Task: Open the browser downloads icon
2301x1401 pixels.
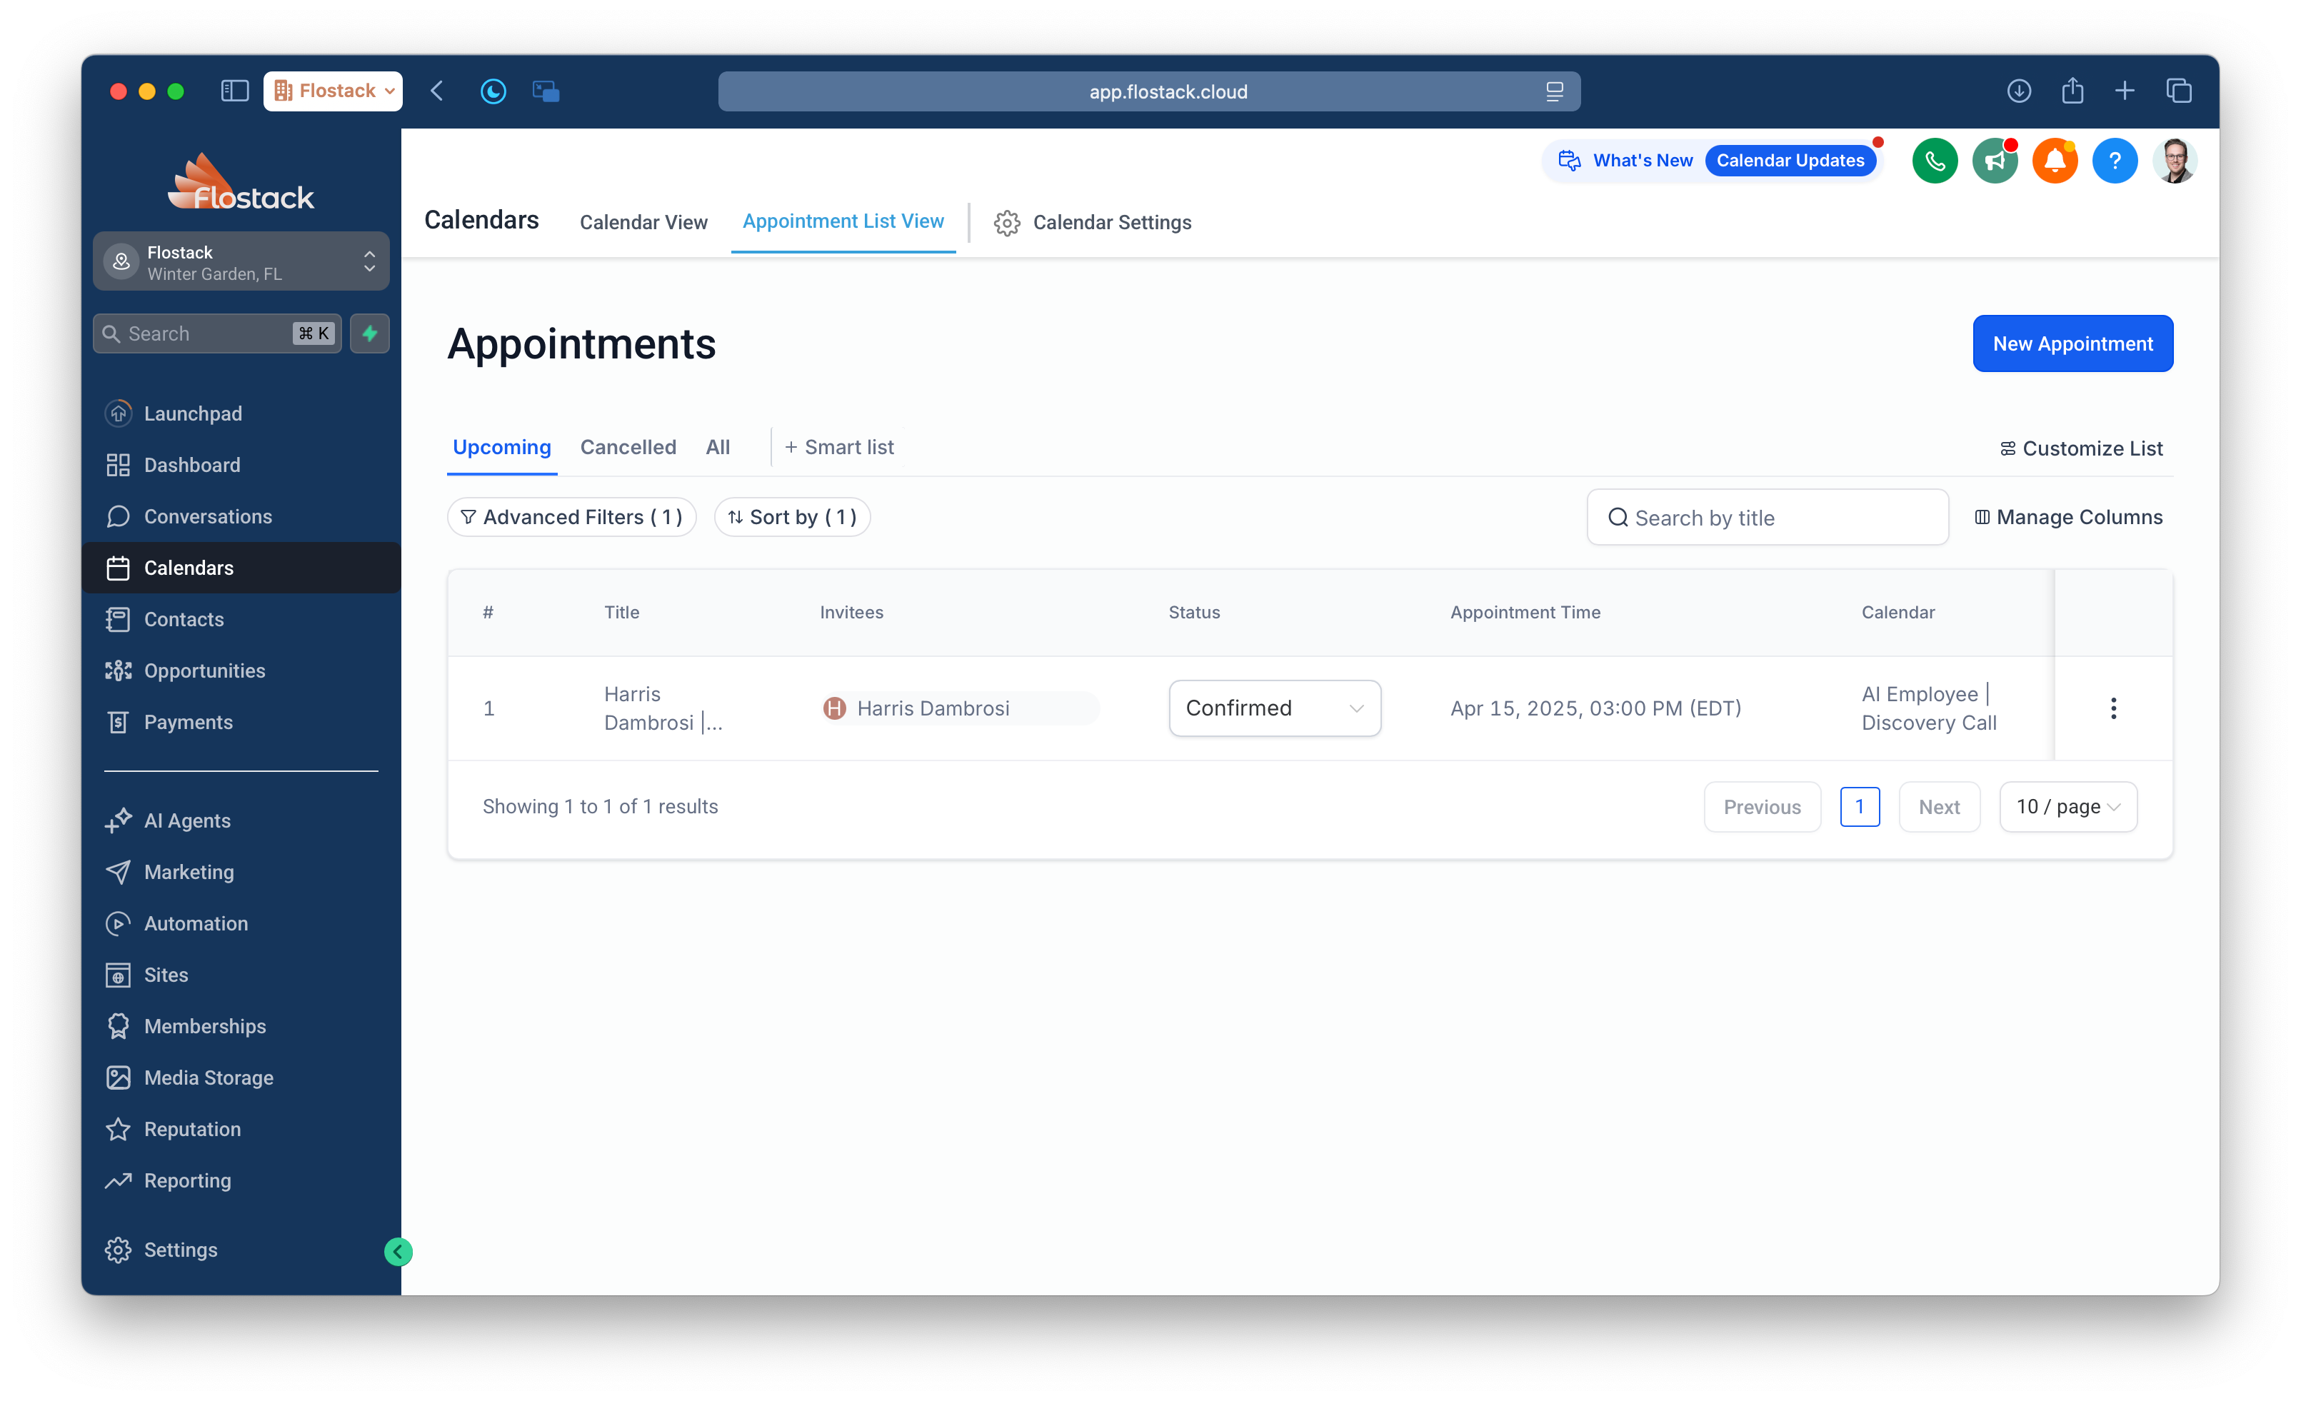Action: pos(2019,91)
